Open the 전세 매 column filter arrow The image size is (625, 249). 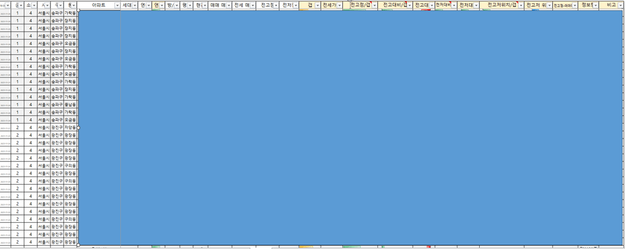[x=253, y=5]
